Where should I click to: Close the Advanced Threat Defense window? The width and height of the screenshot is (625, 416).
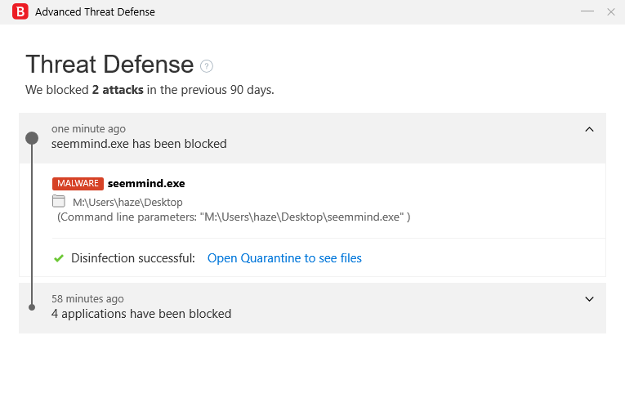pos(611,11)
